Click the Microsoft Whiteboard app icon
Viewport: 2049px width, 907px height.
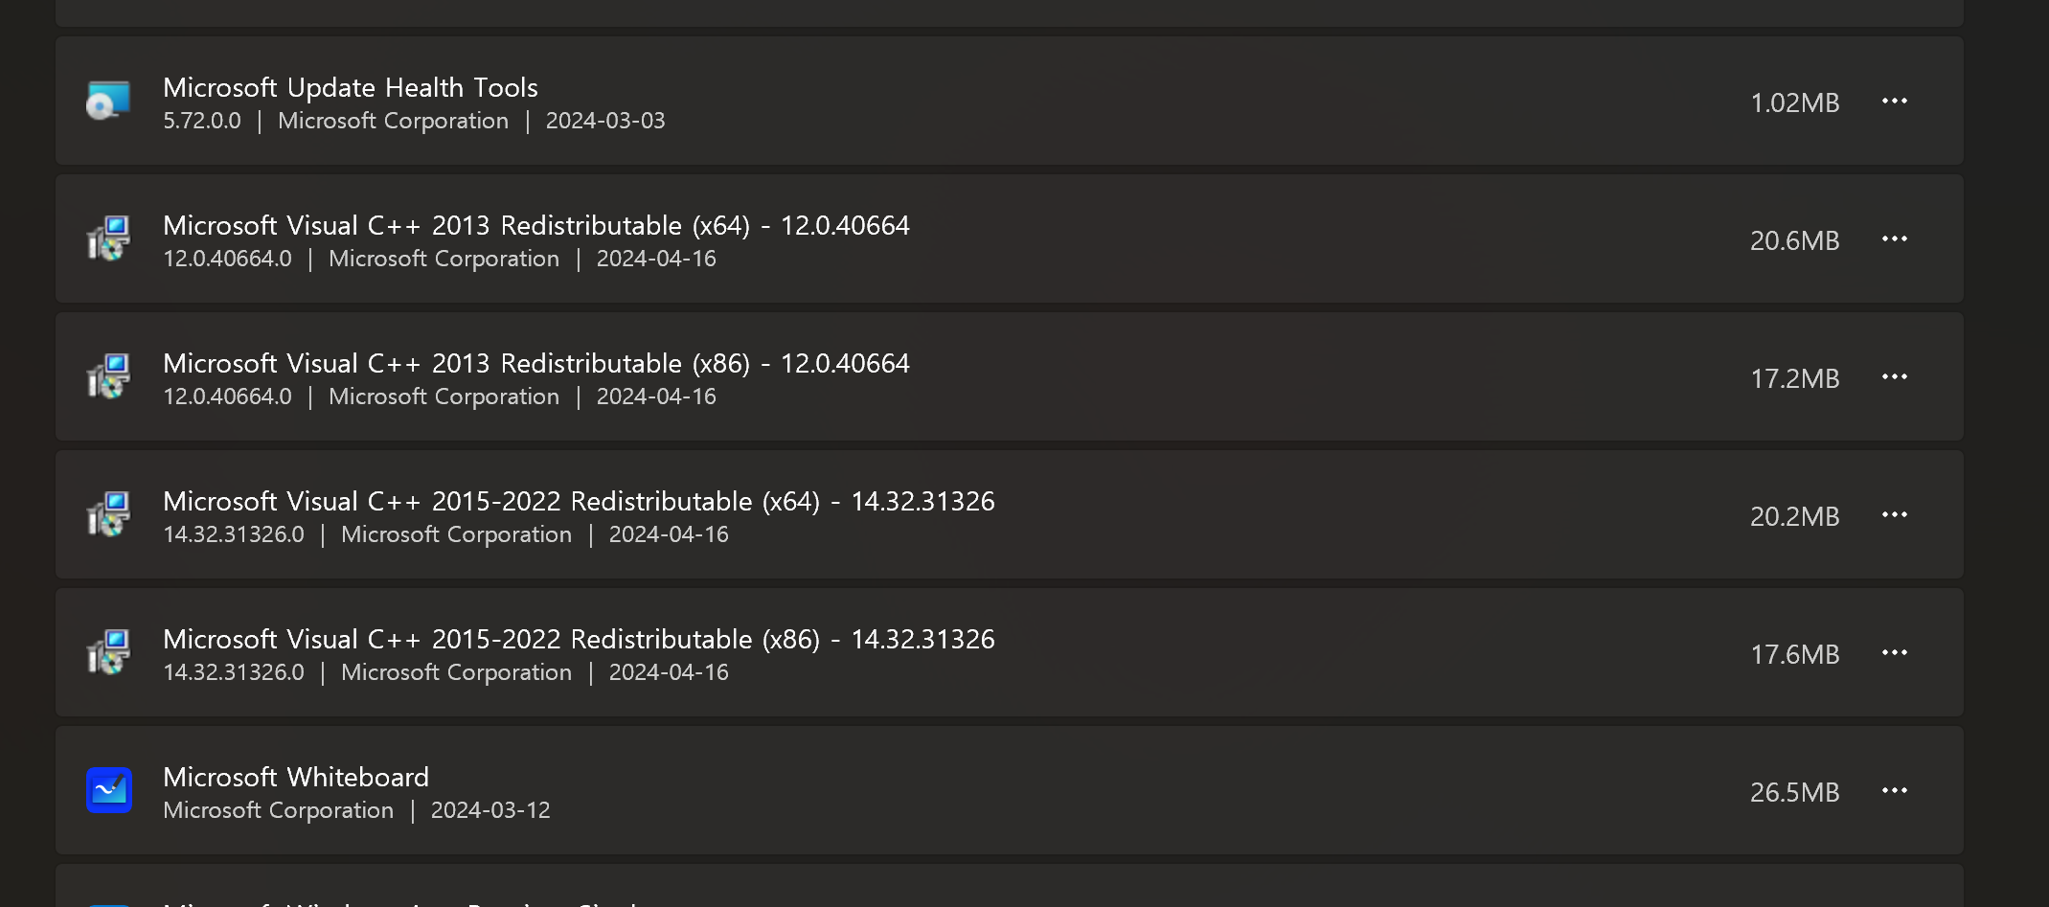click(108, 790)
